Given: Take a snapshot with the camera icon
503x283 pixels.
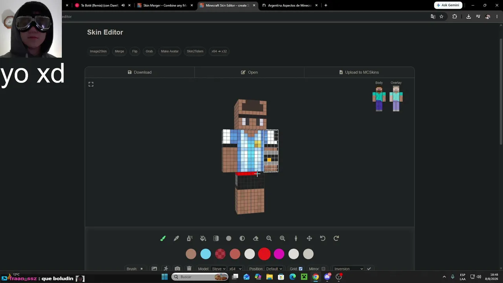Looking at the screenshot, I should pos(178,269).
